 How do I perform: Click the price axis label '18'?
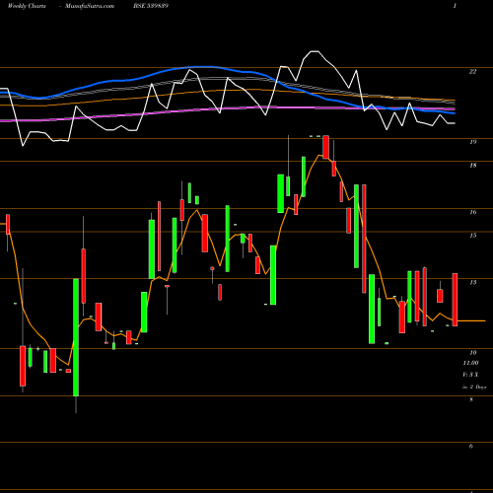coord(472,166)
